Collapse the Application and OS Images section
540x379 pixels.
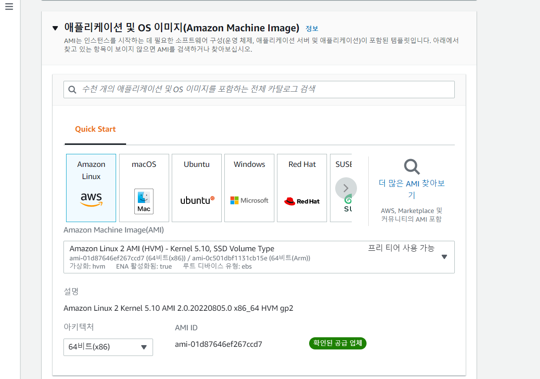(x=55, y=28)
